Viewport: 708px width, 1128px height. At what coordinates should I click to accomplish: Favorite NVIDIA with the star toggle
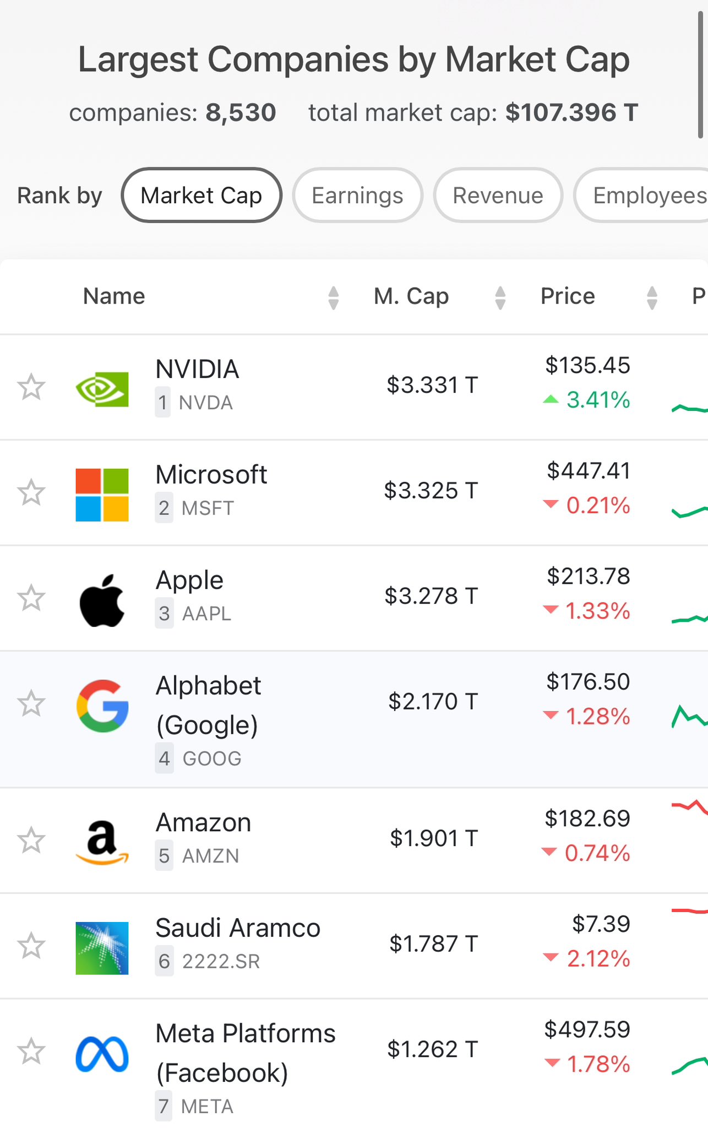pyautogui.click(x=31, y=387)
